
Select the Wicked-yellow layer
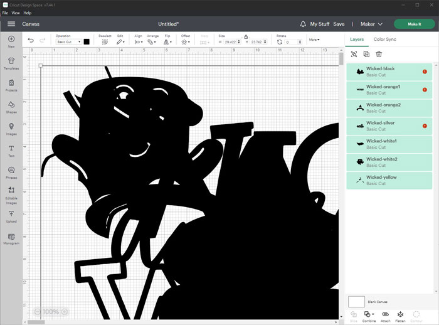click(x=389, y=181)
